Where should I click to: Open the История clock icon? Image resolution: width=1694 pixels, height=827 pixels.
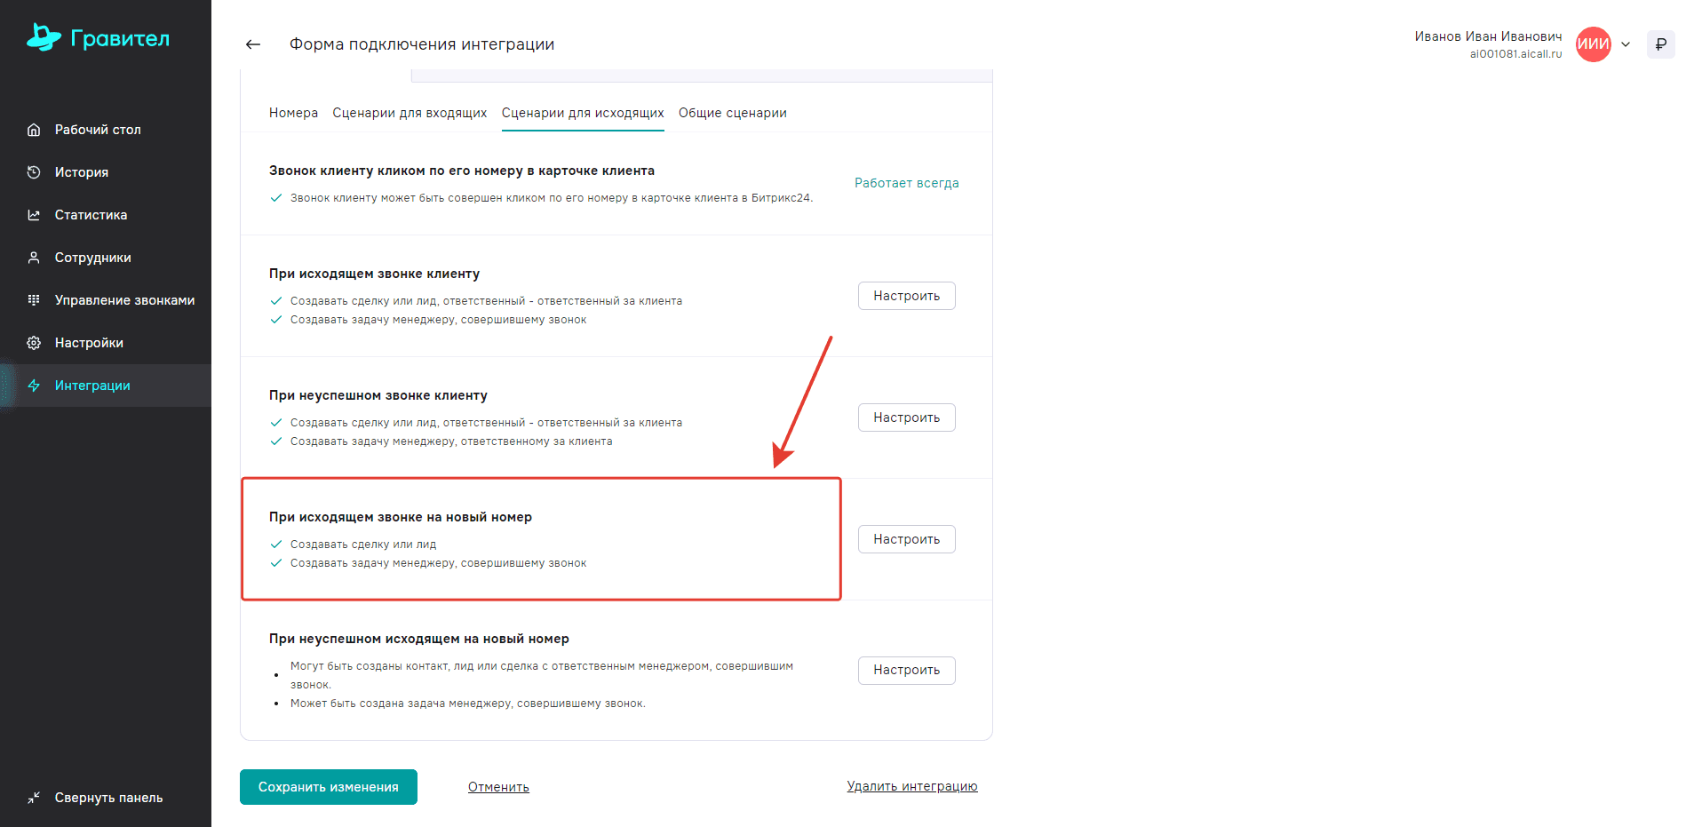[34, 172]
